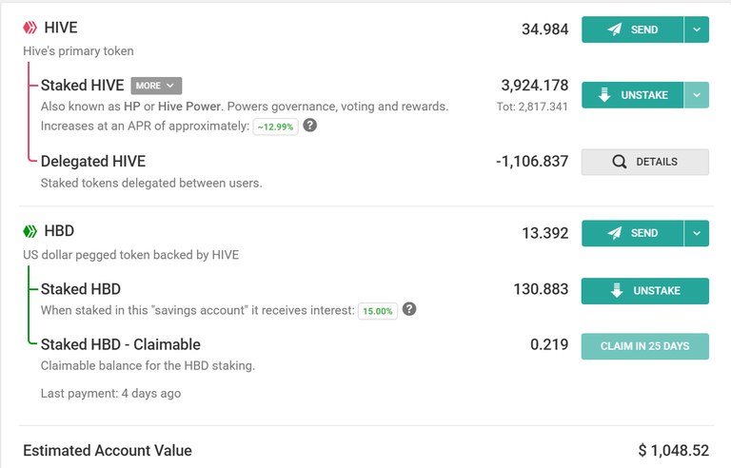
Task: Click the Estimated Account Value amount
Action: click(674, 450)
